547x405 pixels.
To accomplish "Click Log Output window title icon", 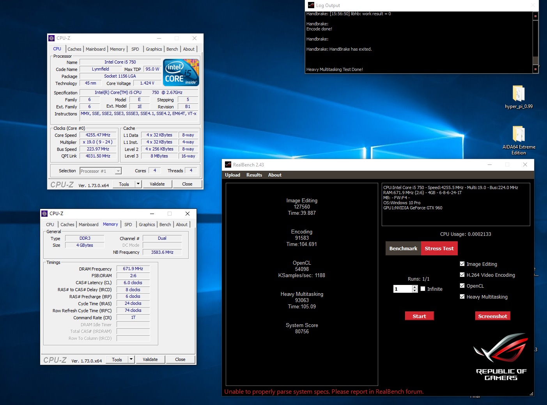I will 311,5.
